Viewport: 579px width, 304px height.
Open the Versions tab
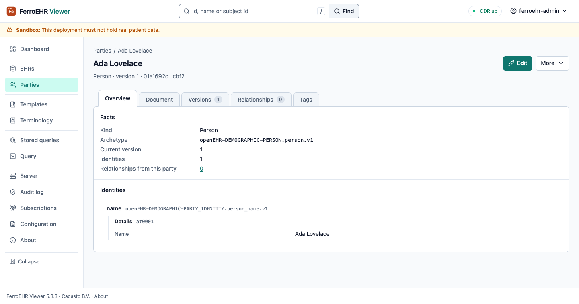pyautogui.click(x=205, y=100)
